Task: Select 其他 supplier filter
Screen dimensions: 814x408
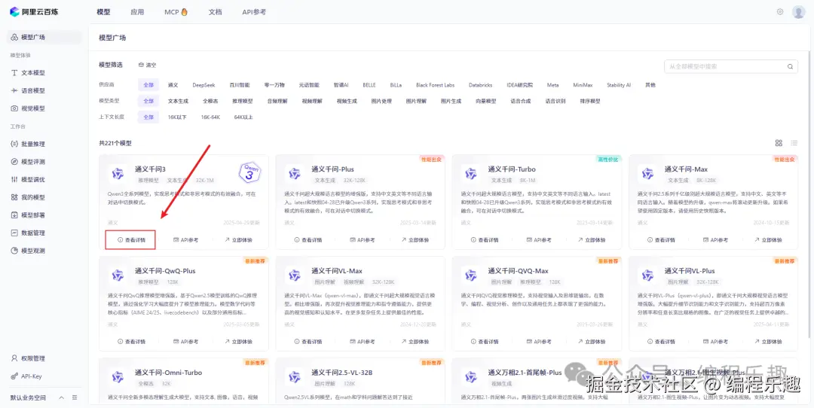Action: [650, 85]
